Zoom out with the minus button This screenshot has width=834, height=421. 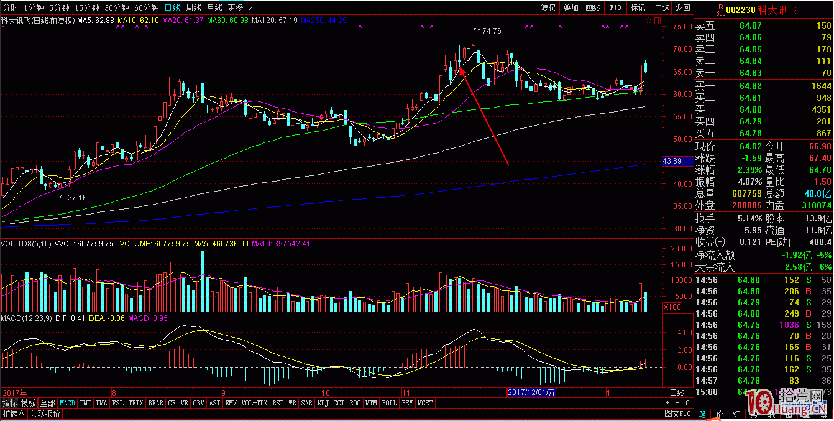click(x=677, y=403)
